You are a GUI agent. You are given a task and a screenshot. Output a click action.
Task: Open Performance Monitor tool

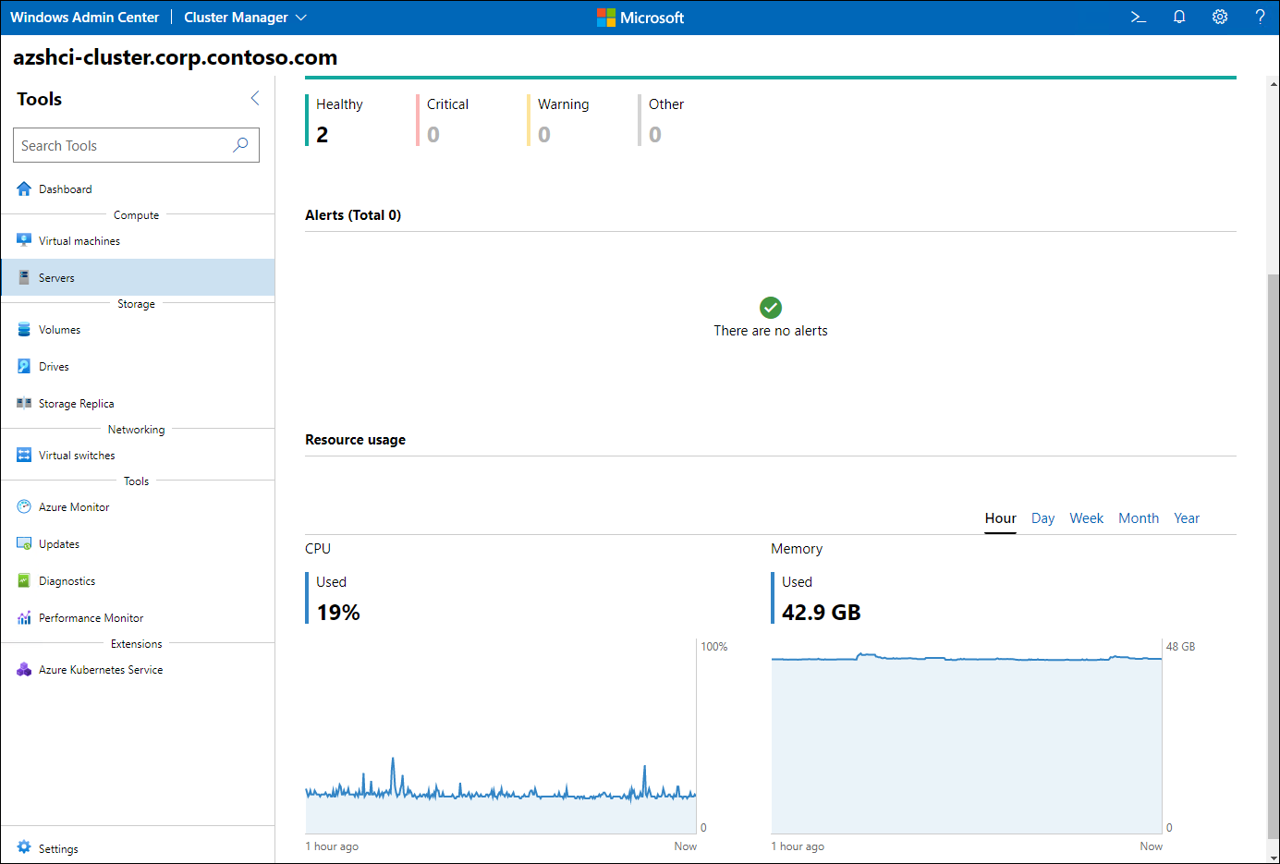138,617
